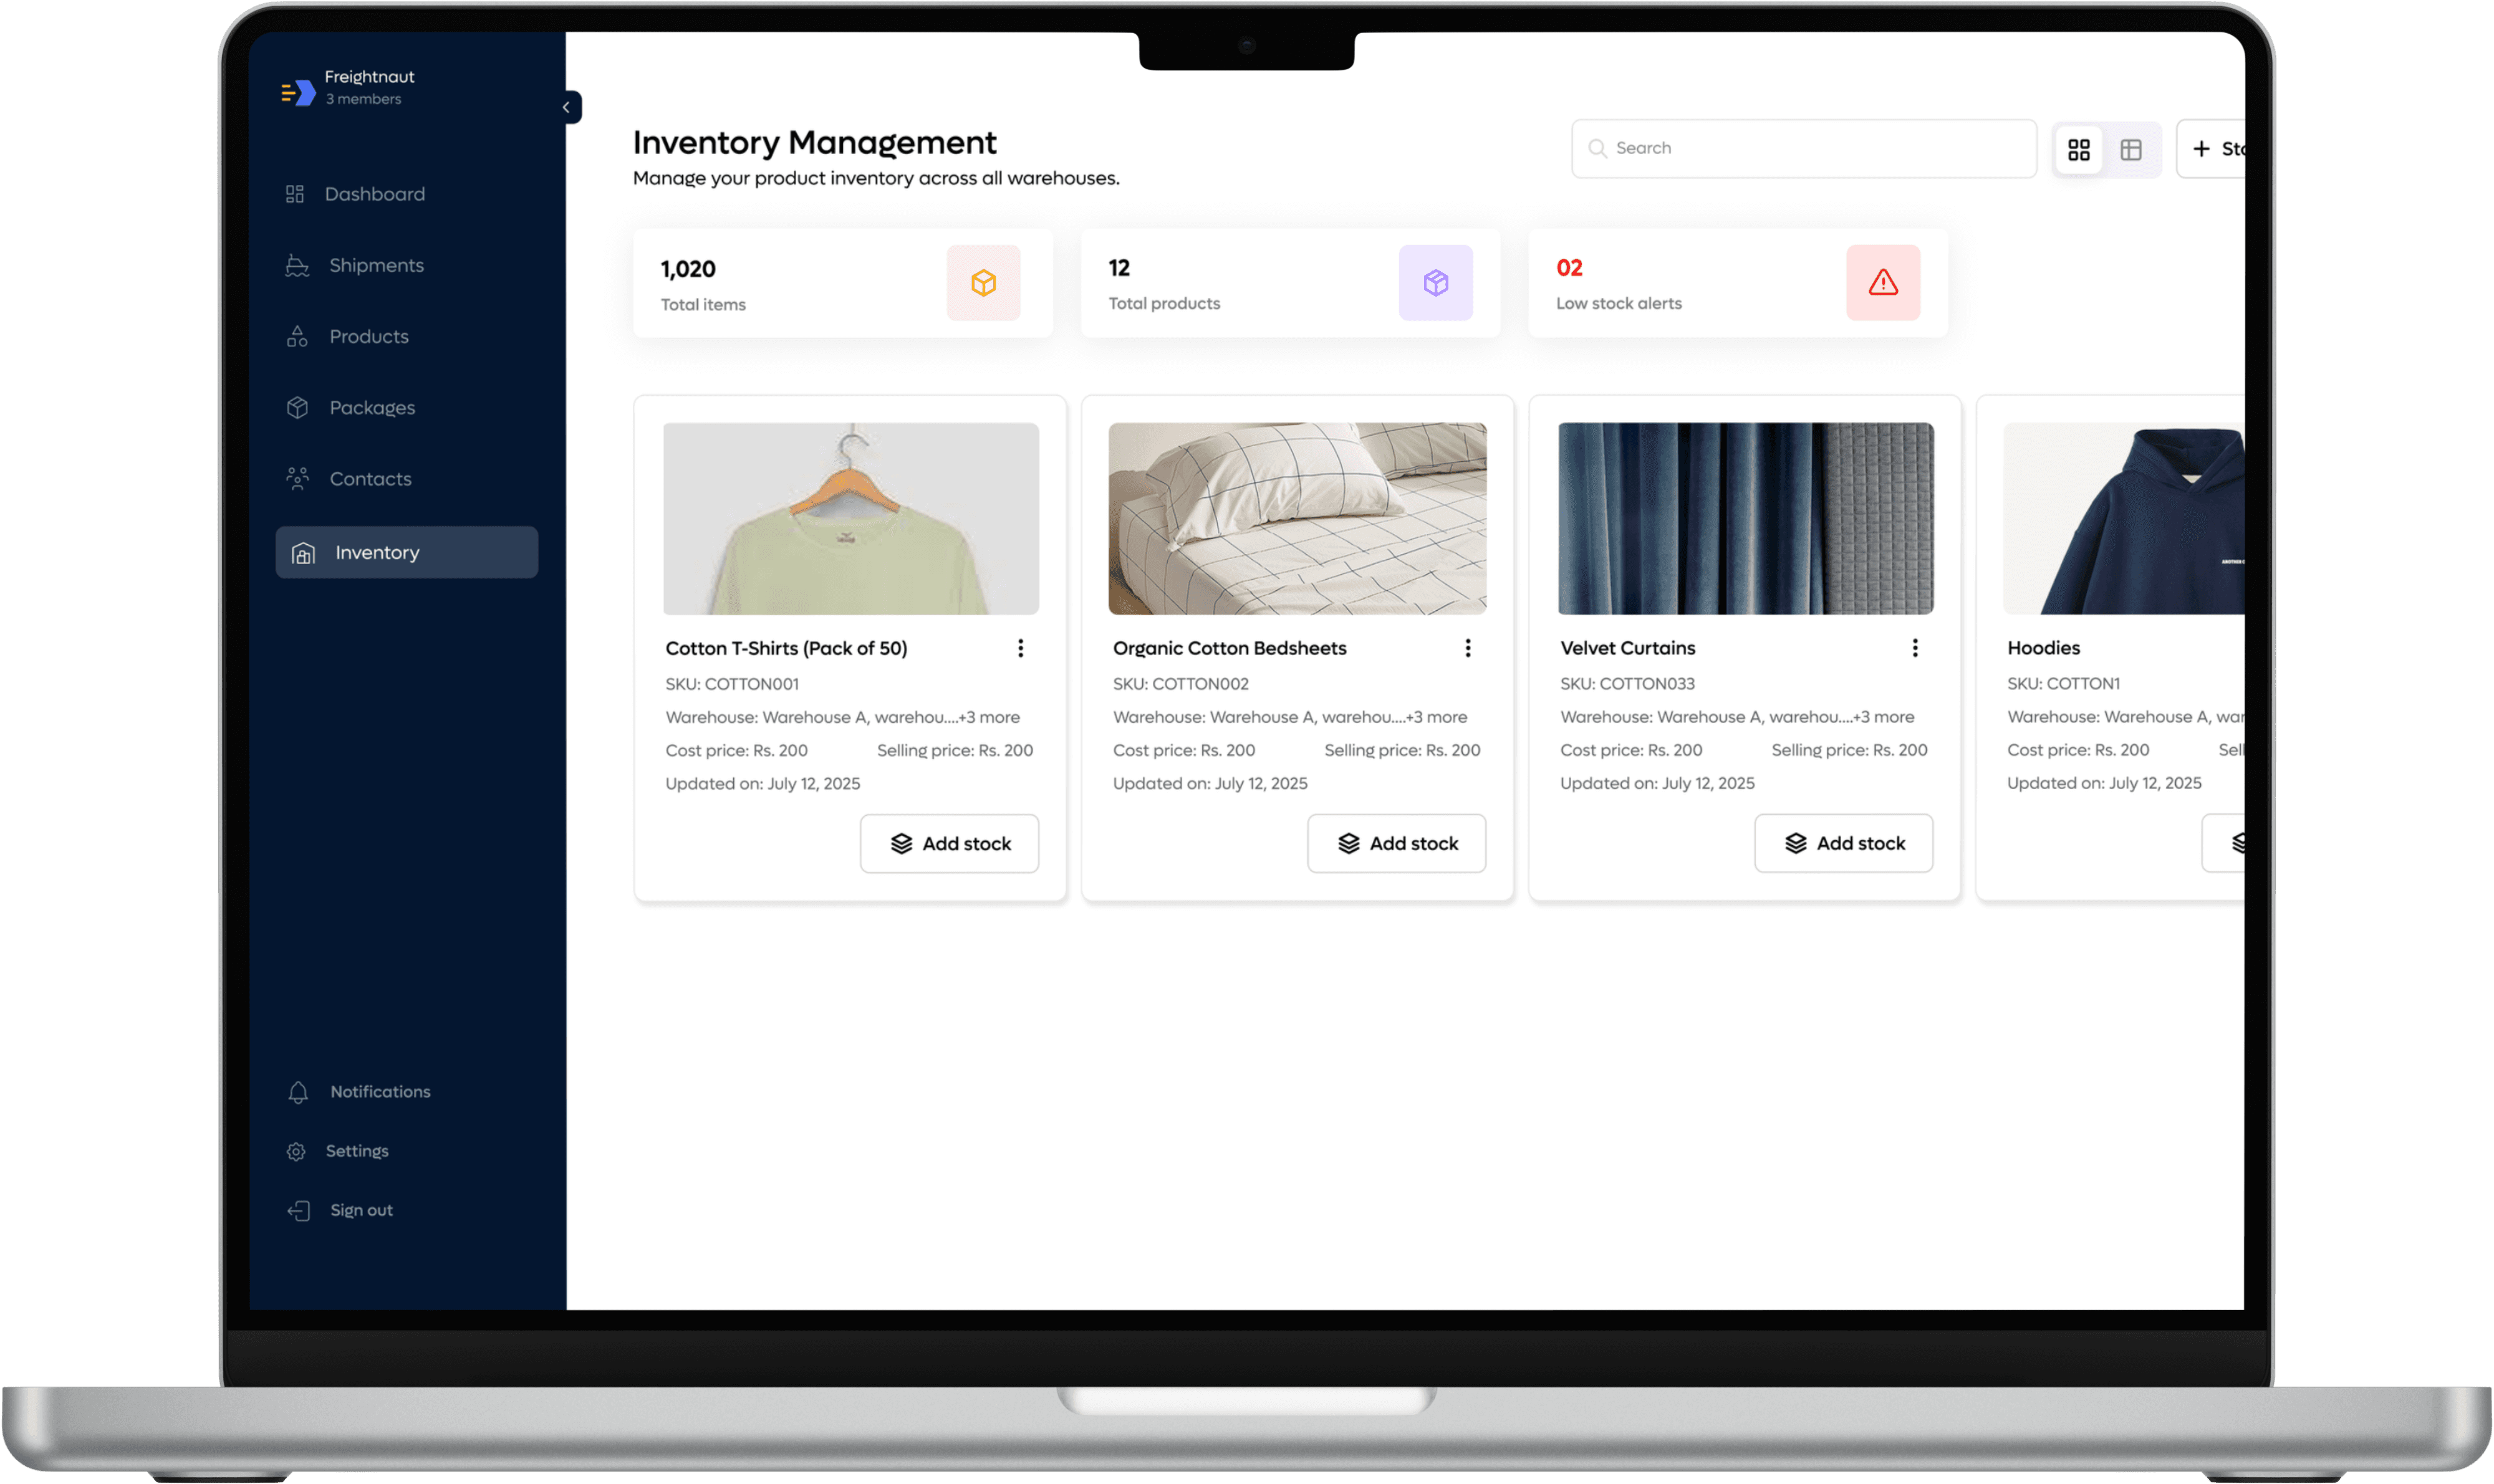This screenshot has height=1484, width=2494.
Task: Go to Dashboard in sidebar
Action: 374,194
